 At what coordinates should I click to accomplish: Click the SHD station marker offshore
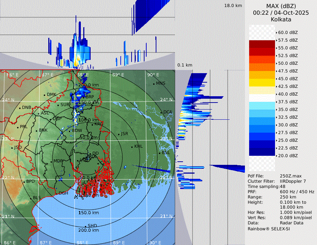tap(86, 226)
